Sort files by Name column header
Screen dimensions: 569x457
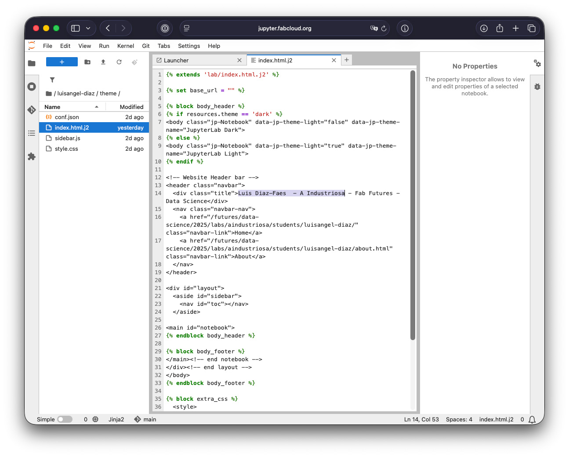click(x=52, y=107)
